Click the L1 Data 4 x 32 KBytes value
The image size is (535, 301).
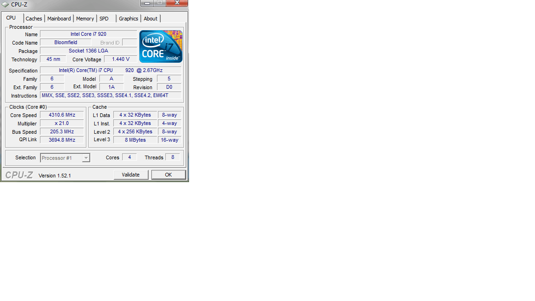coord(135,115)
